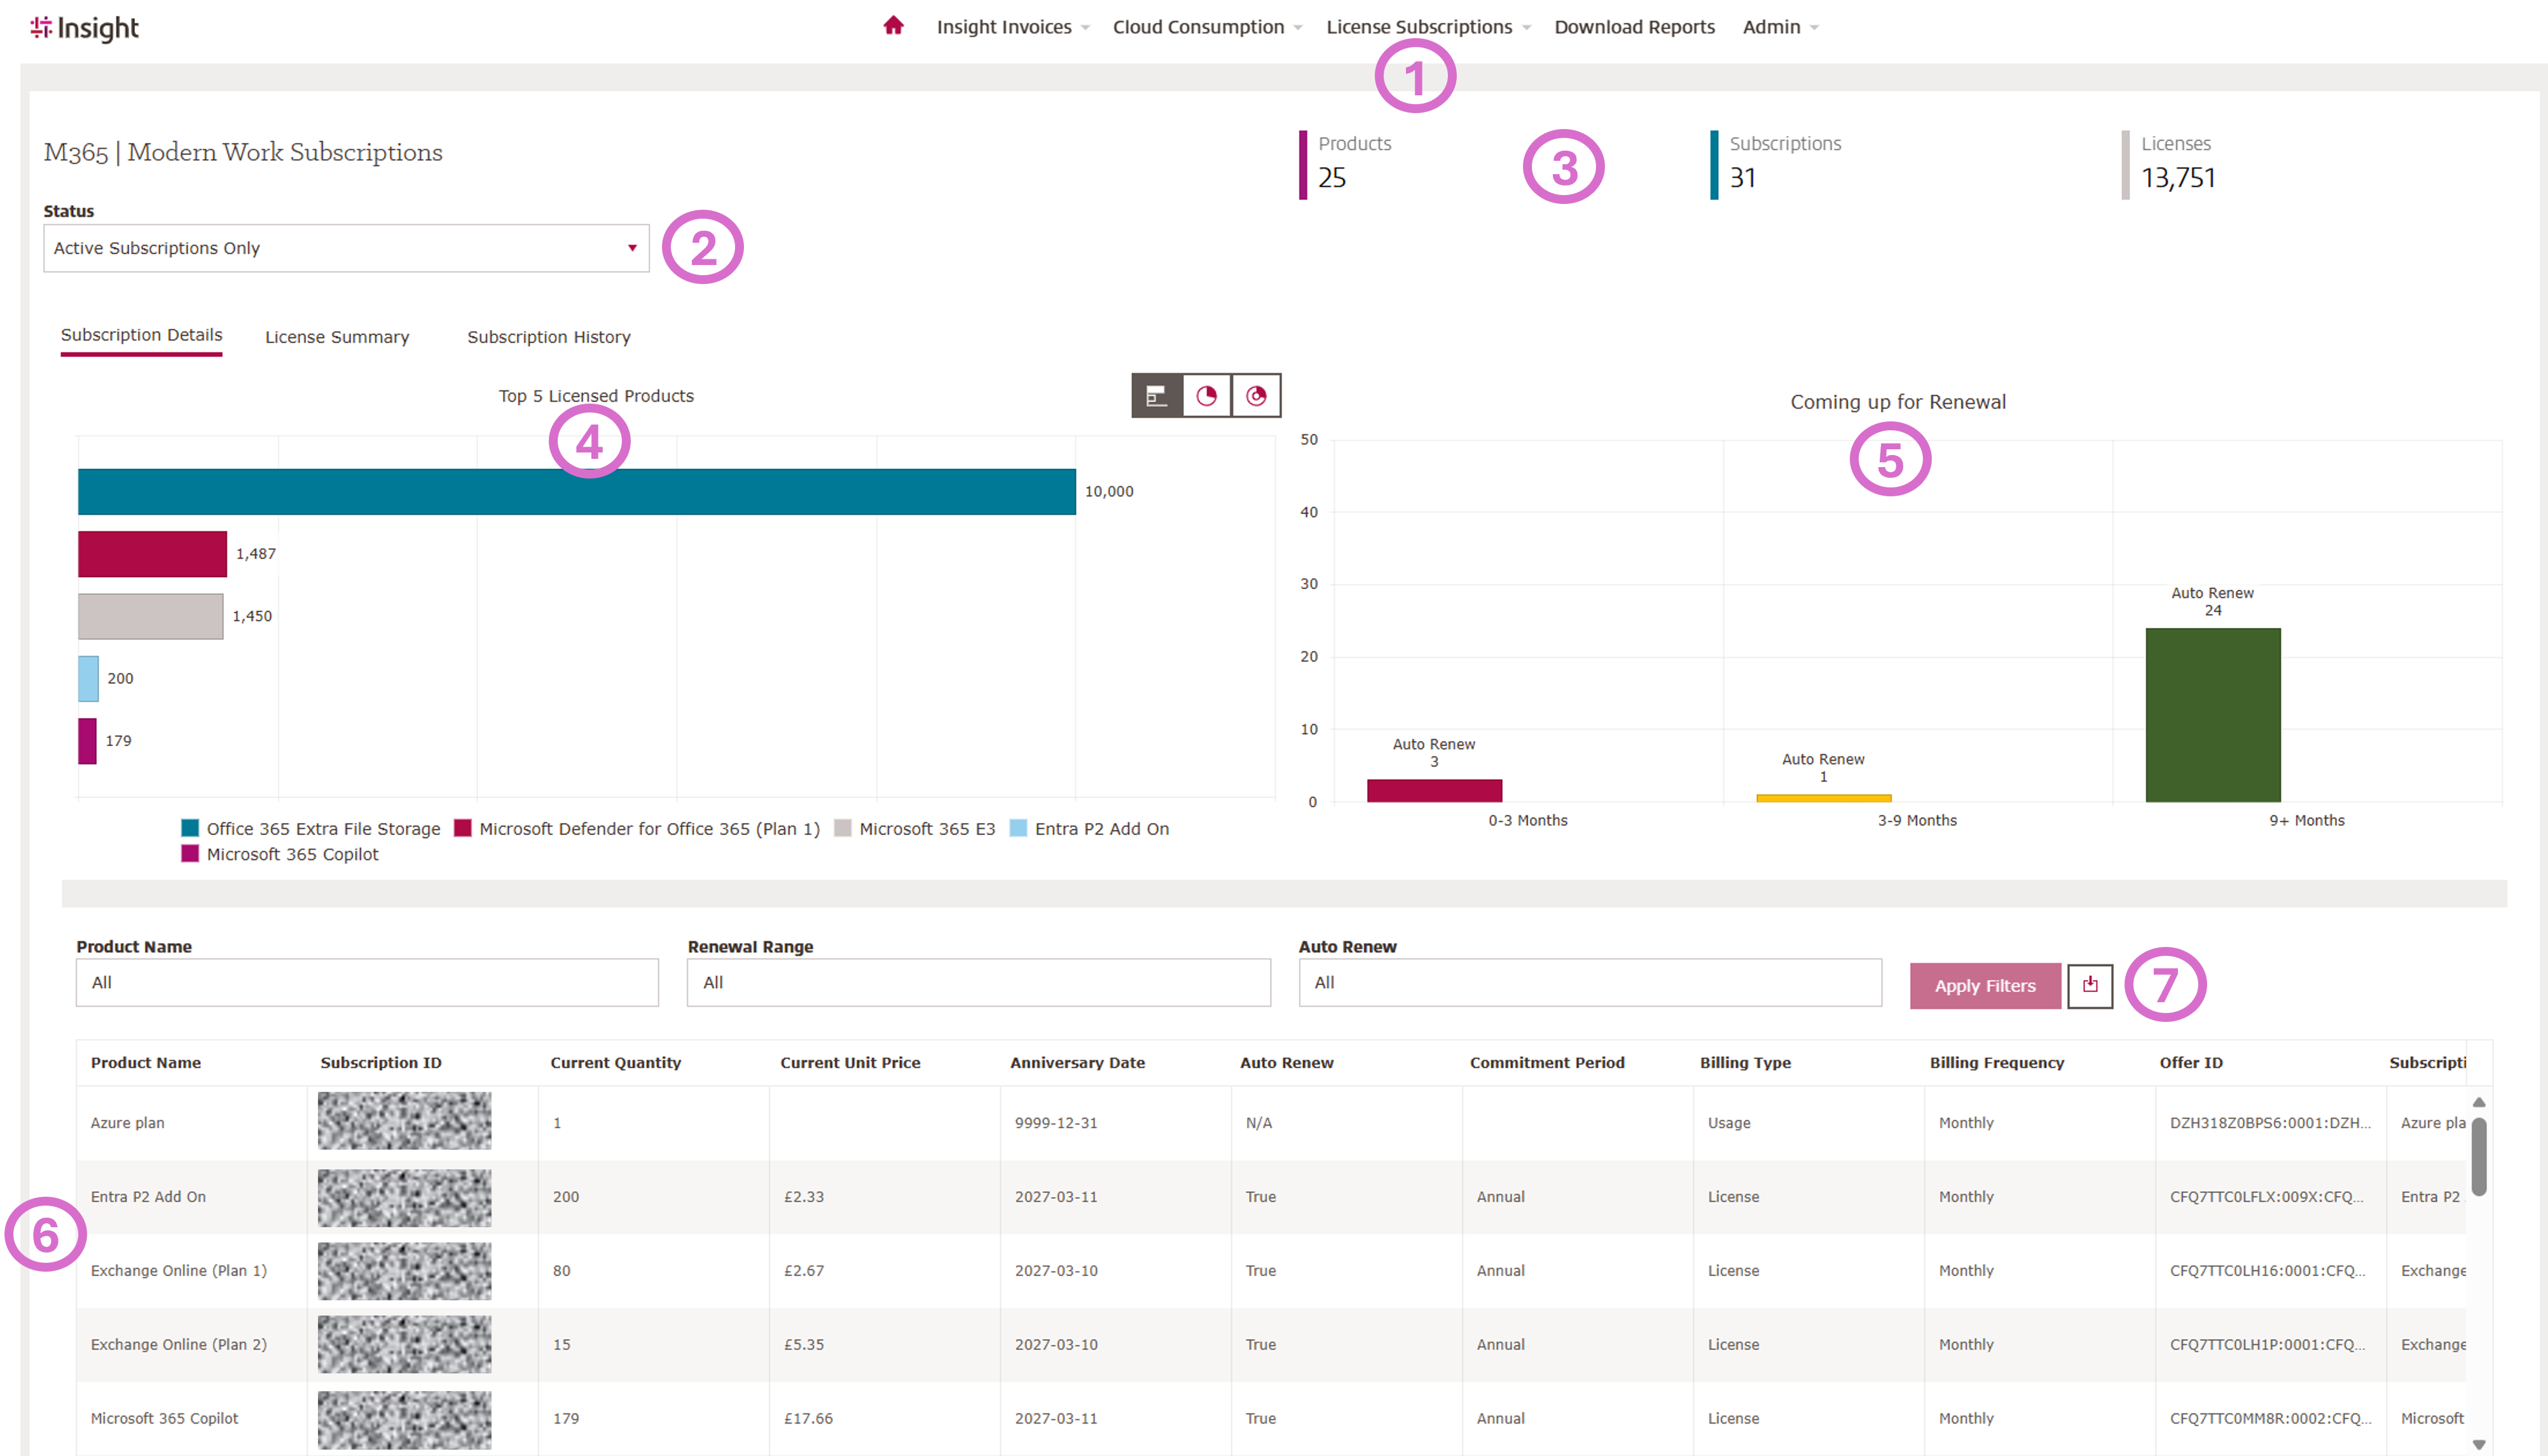Viewport: 2548px width, 1456px height.
Task: Click the Apply Filters button
Action: (x=1985, y=986)
